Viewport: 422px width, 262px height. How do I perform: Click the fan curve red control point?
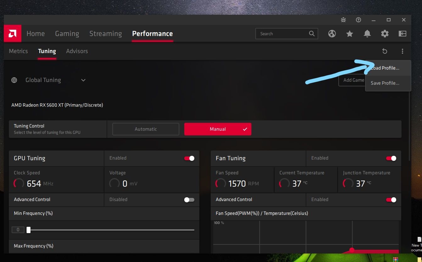[352, 250]
